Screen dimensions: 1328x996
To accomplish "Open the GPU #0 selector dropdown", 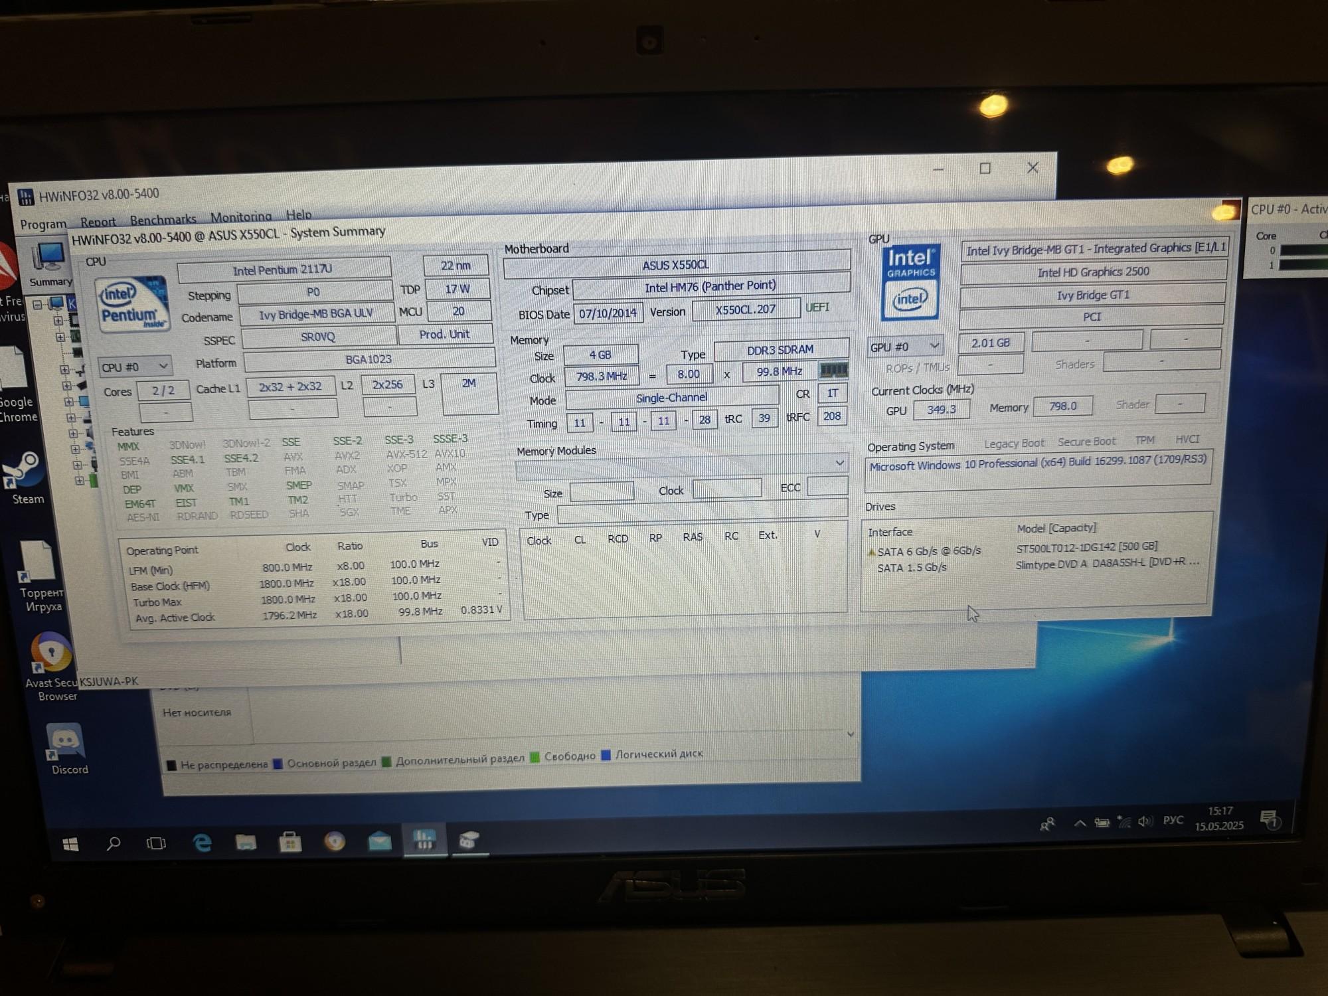I will click(904, 347).
